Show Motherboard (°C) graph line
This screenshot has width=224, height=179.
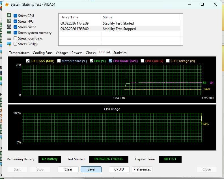click(x=59, y=61)
